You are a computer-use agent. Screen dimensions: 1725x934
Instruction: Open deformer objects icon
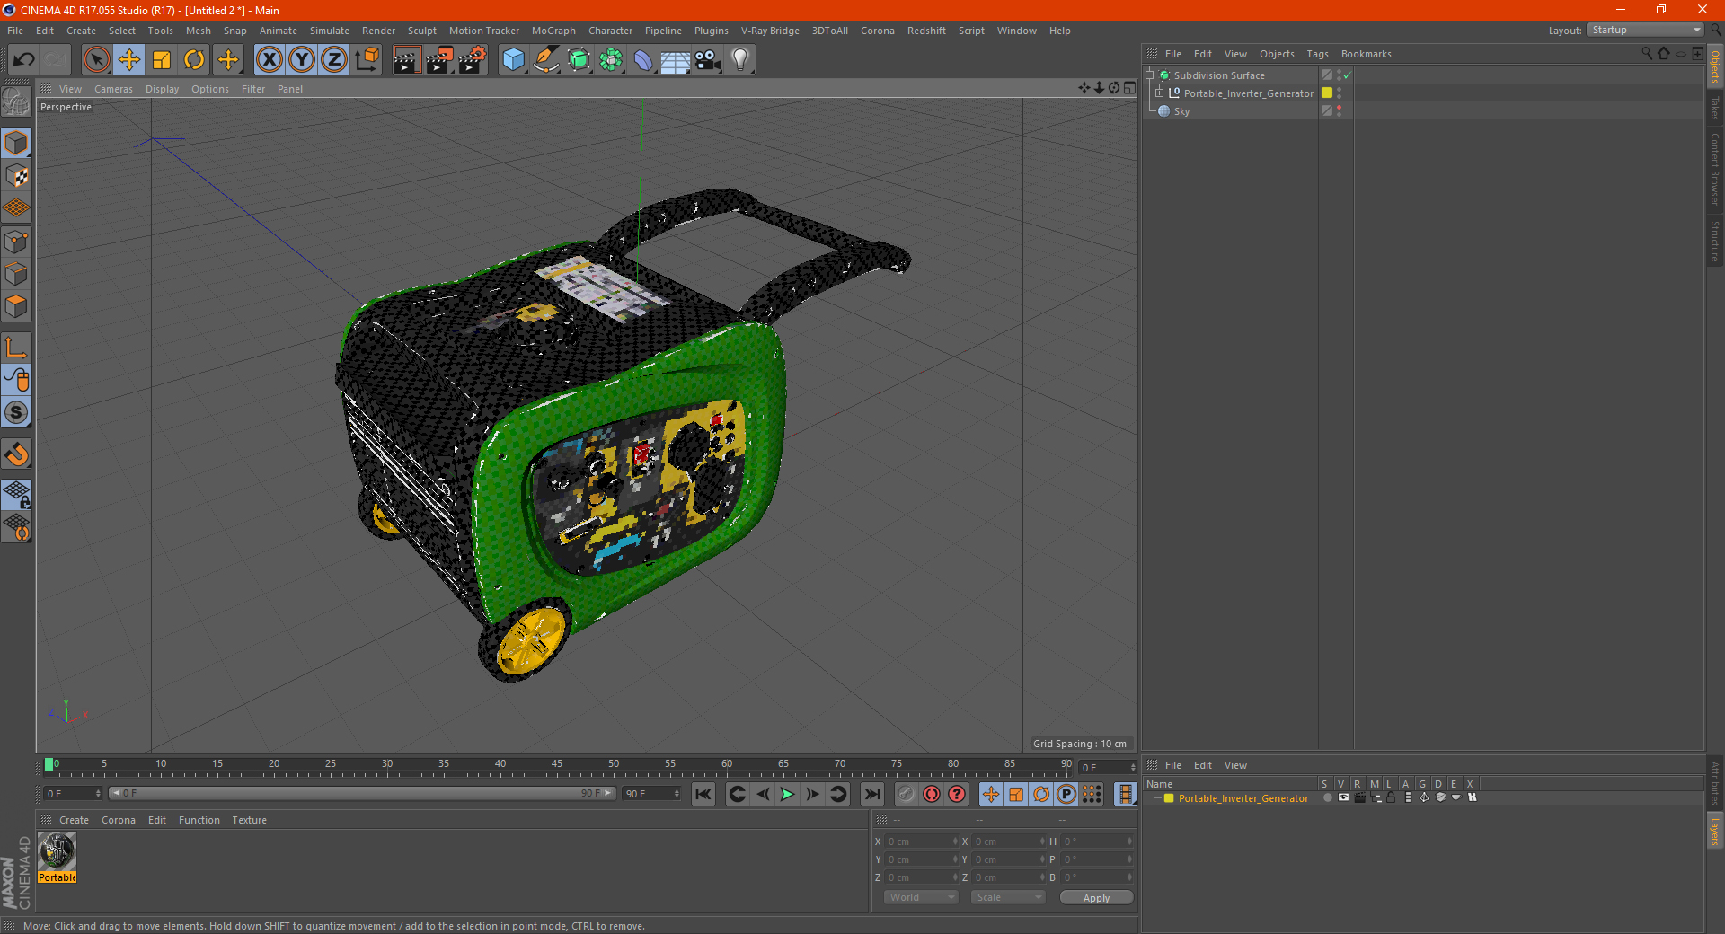point(643,60)
